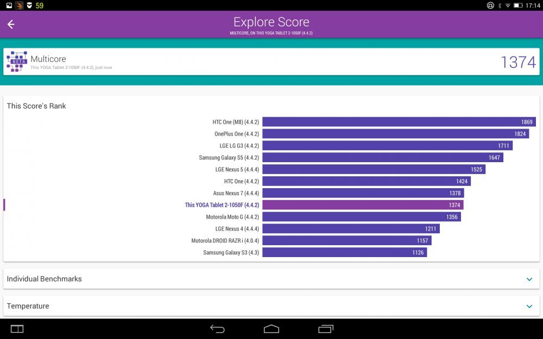Open the flame app notification icon
The image size is (543, 339).
[x=20, y=5]
